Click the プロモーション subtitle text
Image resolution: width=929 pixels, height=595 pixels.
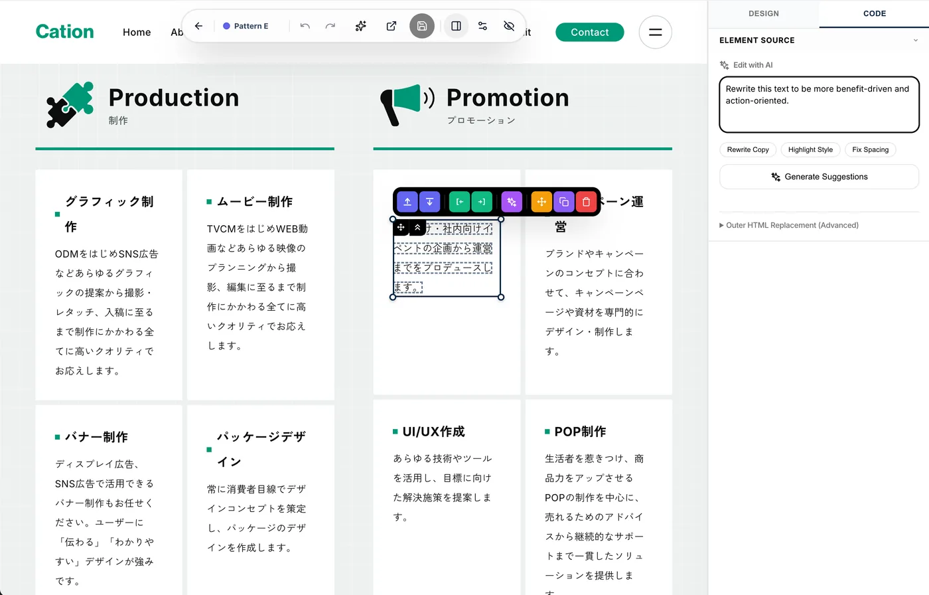tap(481, 120)
